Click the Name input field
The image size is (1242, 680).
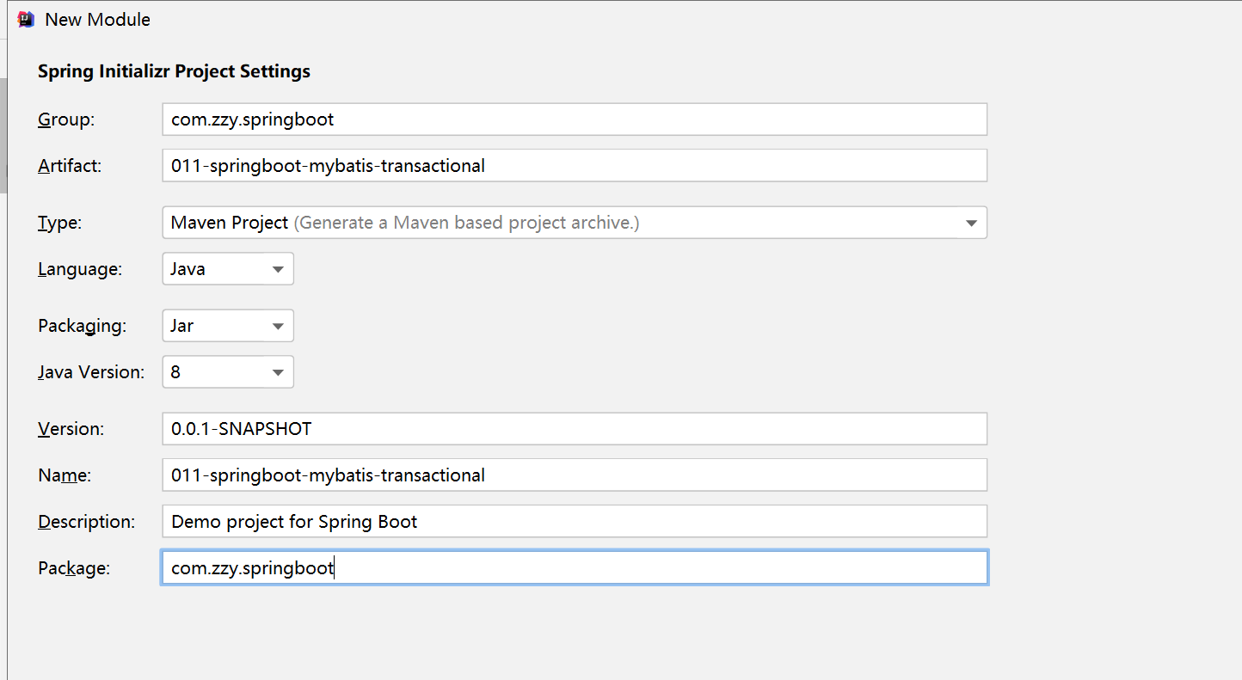pos(574,475)
